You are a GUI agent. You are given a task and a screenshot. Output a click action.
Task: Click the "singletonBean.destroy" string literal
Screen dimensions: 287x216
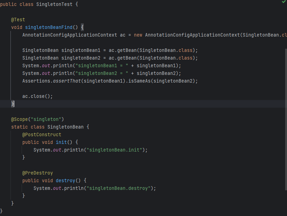(x=119, y=188)
